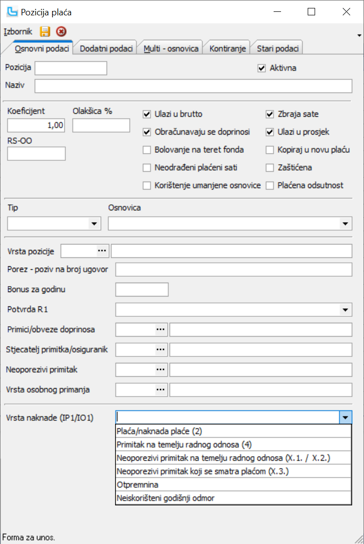This screenshot has height=544, width=364.
Task: Expand the Potvrda R1 dropdown
Action: [345, 310]
